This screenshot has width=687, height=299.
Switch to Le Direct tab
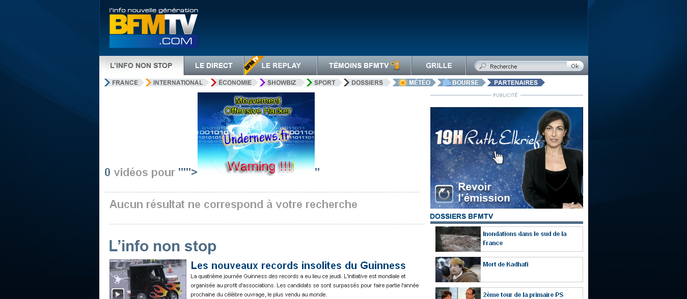213,65
